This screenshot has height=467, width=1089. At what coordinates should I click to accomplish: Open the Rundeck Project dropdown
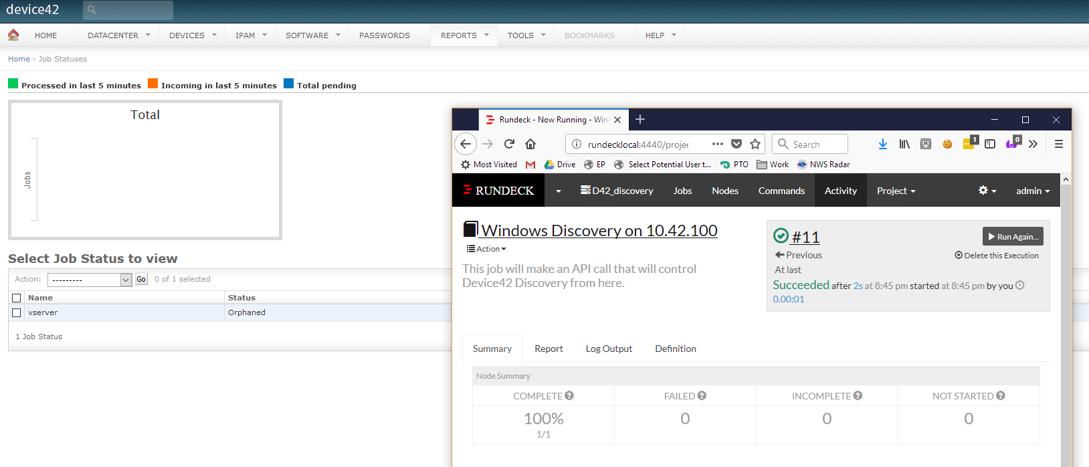(896, 191)
